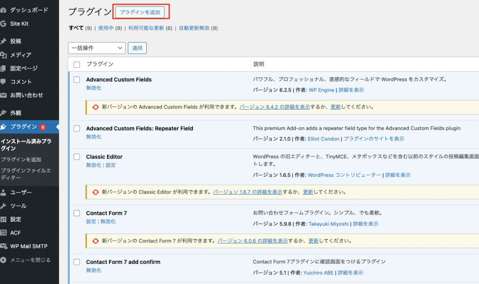Click プラグインのサイトを表示 link
Viewport: 479px width, 284px height.
click(374, 139)
